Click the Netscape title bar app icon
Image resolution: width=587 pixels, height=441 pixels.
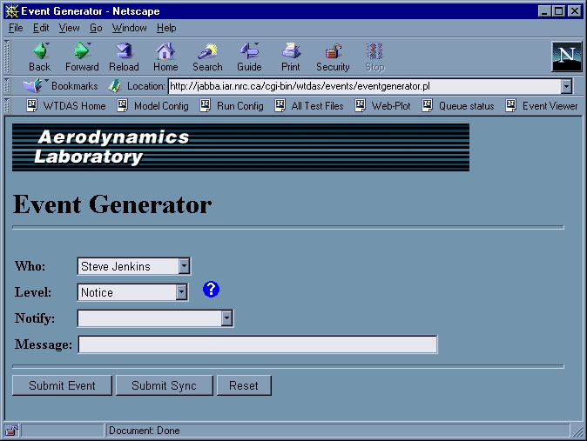[12, 11]
